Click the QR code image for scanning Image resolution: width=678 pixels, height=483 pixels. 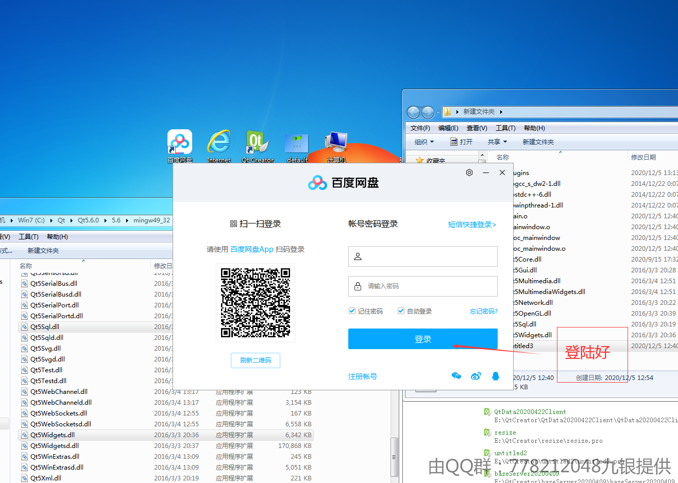(256, 303)
